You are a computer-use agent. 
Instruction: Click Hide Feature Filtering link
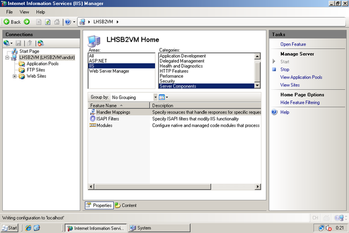click(x=300, y=103)
